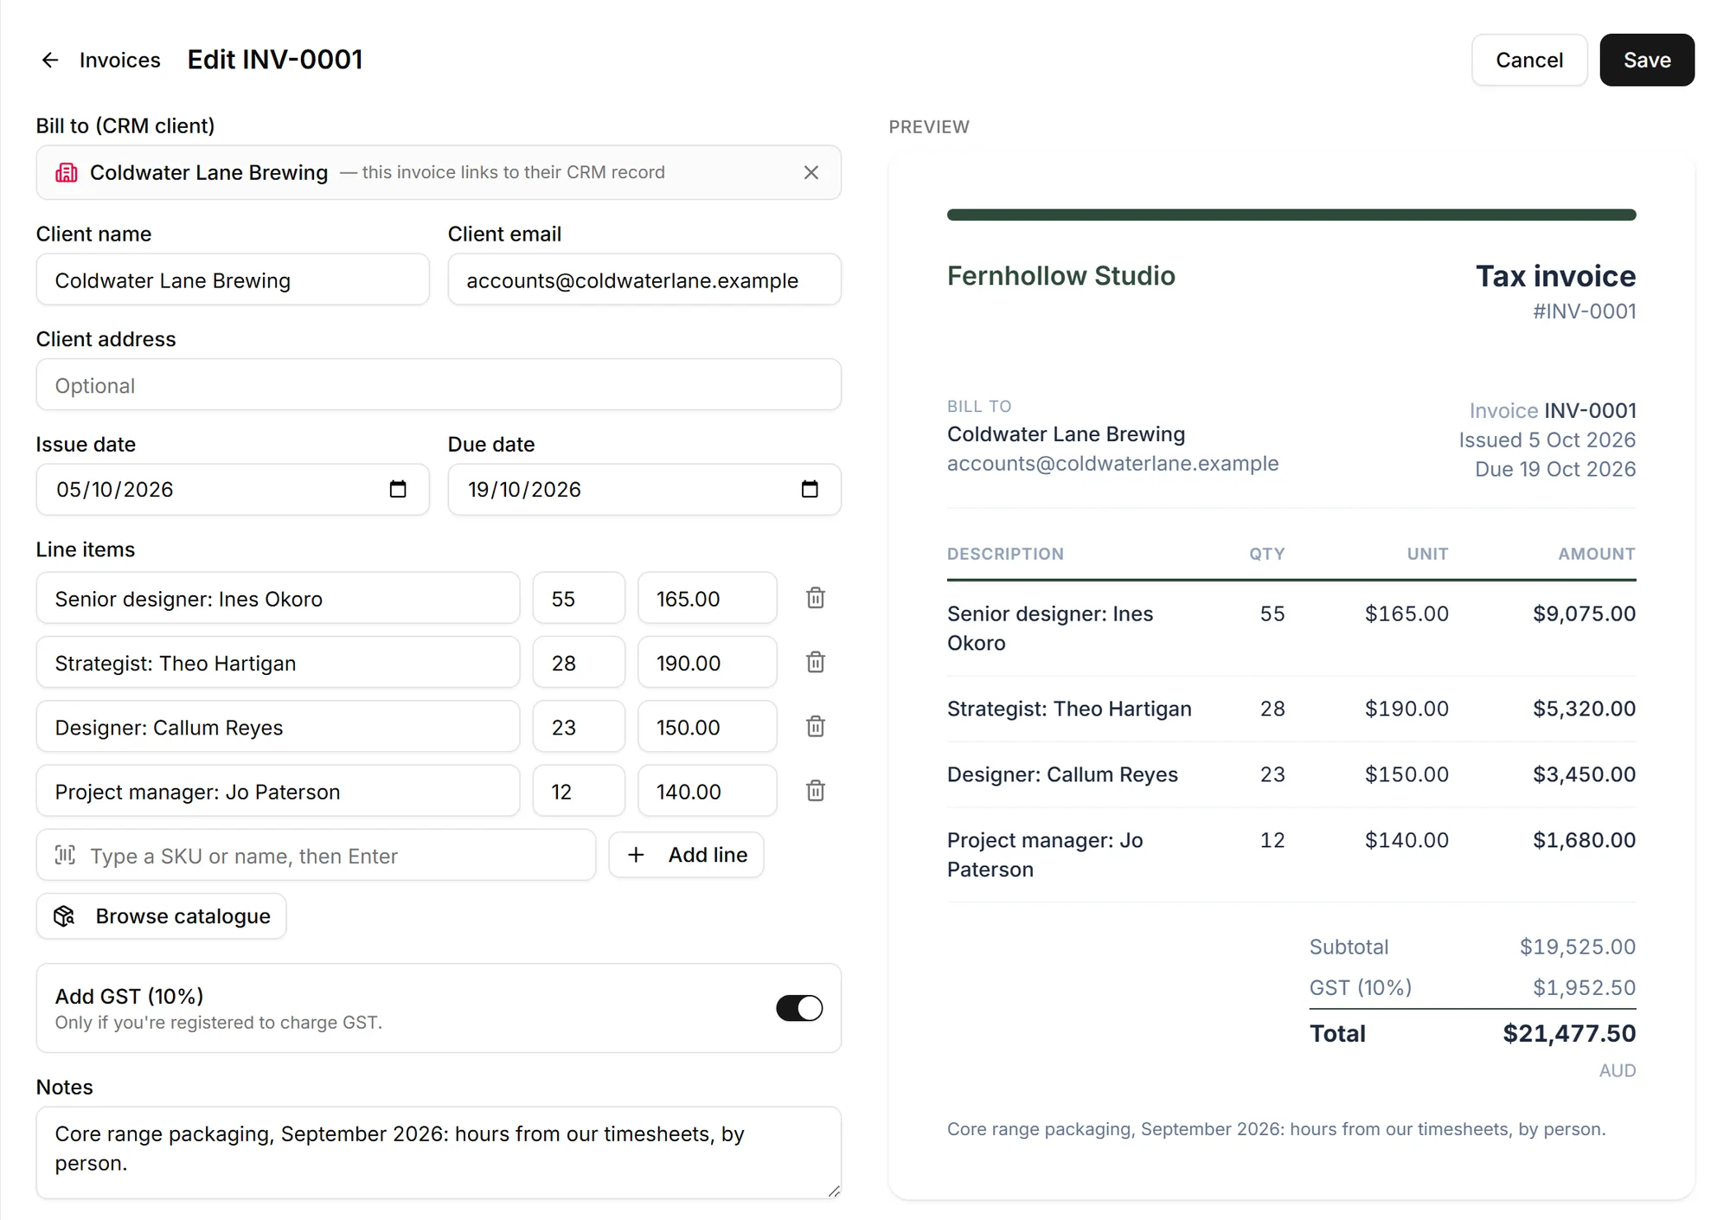Screen dimensions: 1730x1220
Task: Click the catalogue box icon
Action: coord(65,915)
